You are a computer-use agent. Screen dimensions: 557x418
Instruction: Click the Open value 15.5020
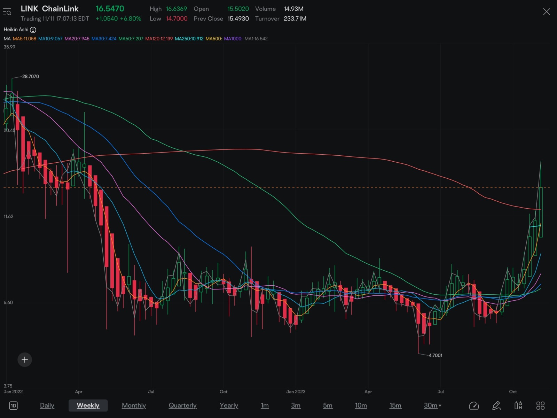point(238,9)
